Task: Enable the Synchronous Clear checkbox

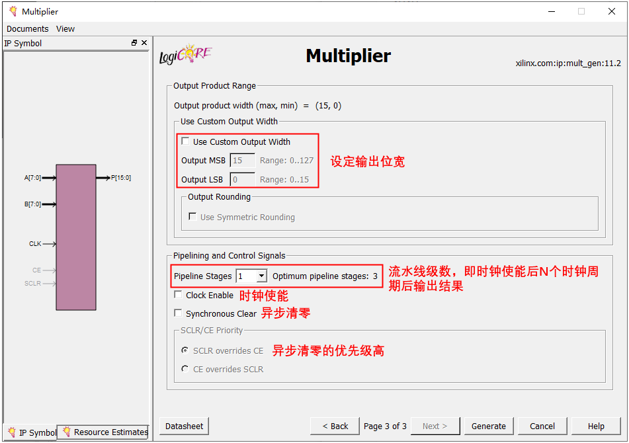Action: click(178, 313)
